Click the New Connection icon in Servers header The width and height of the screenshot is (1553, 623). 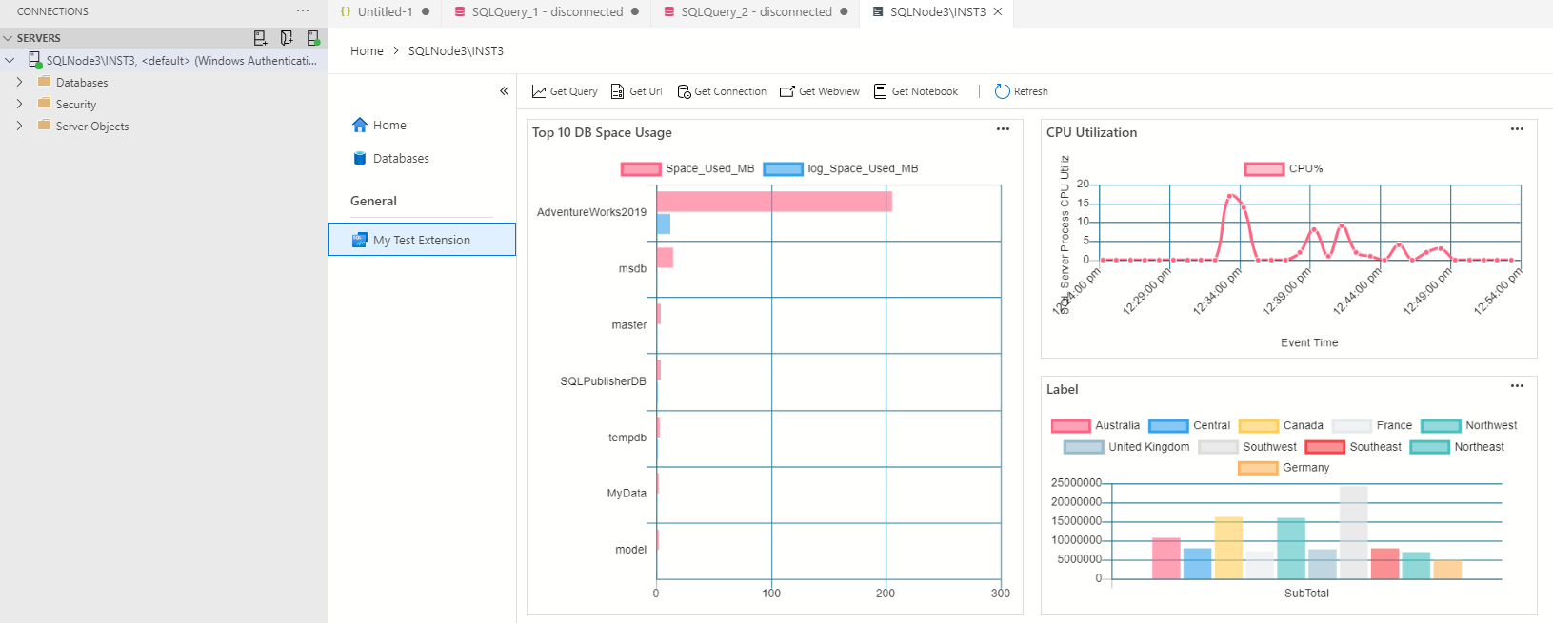pos(260,38)
